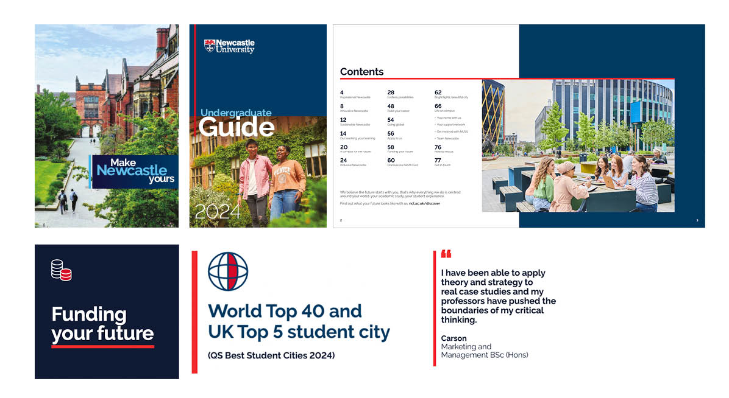The width and height of the screenshot is (729, 398).
Task: Click the Newcastle University logo
Action: click(229, 46)
